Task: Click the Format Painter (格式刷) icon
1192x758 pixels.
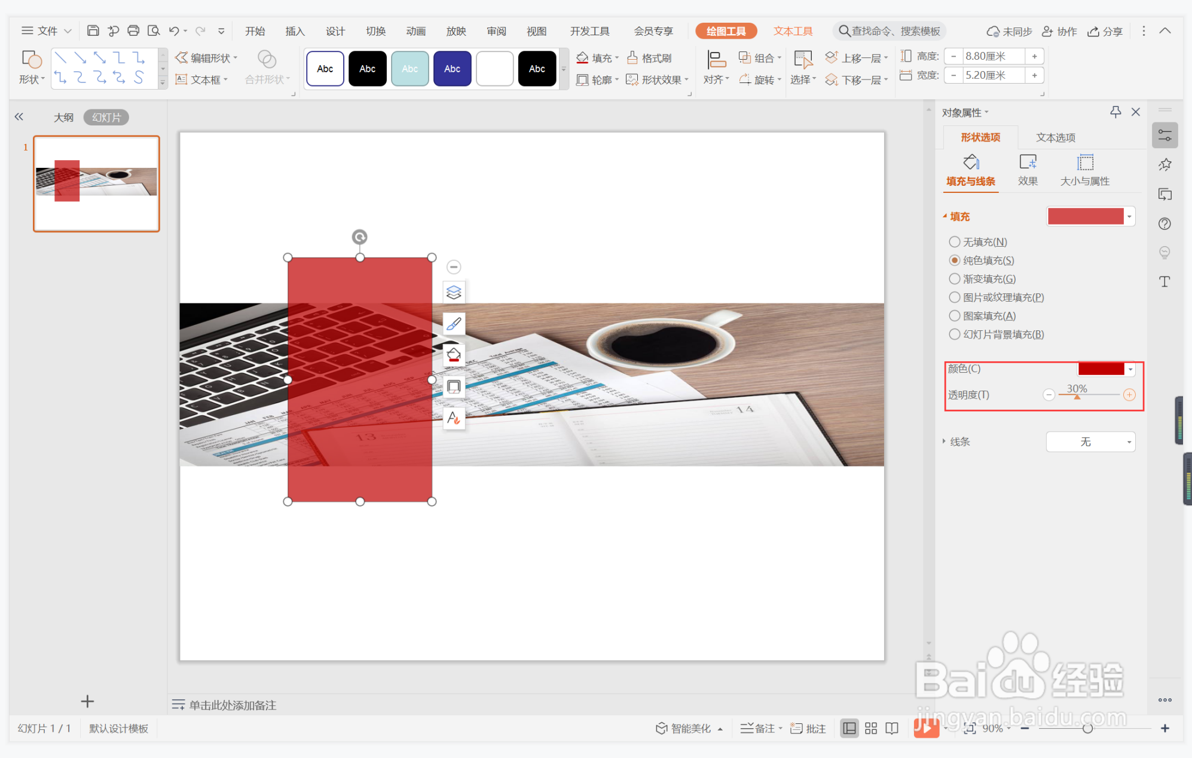Action: tap(632, 58)
